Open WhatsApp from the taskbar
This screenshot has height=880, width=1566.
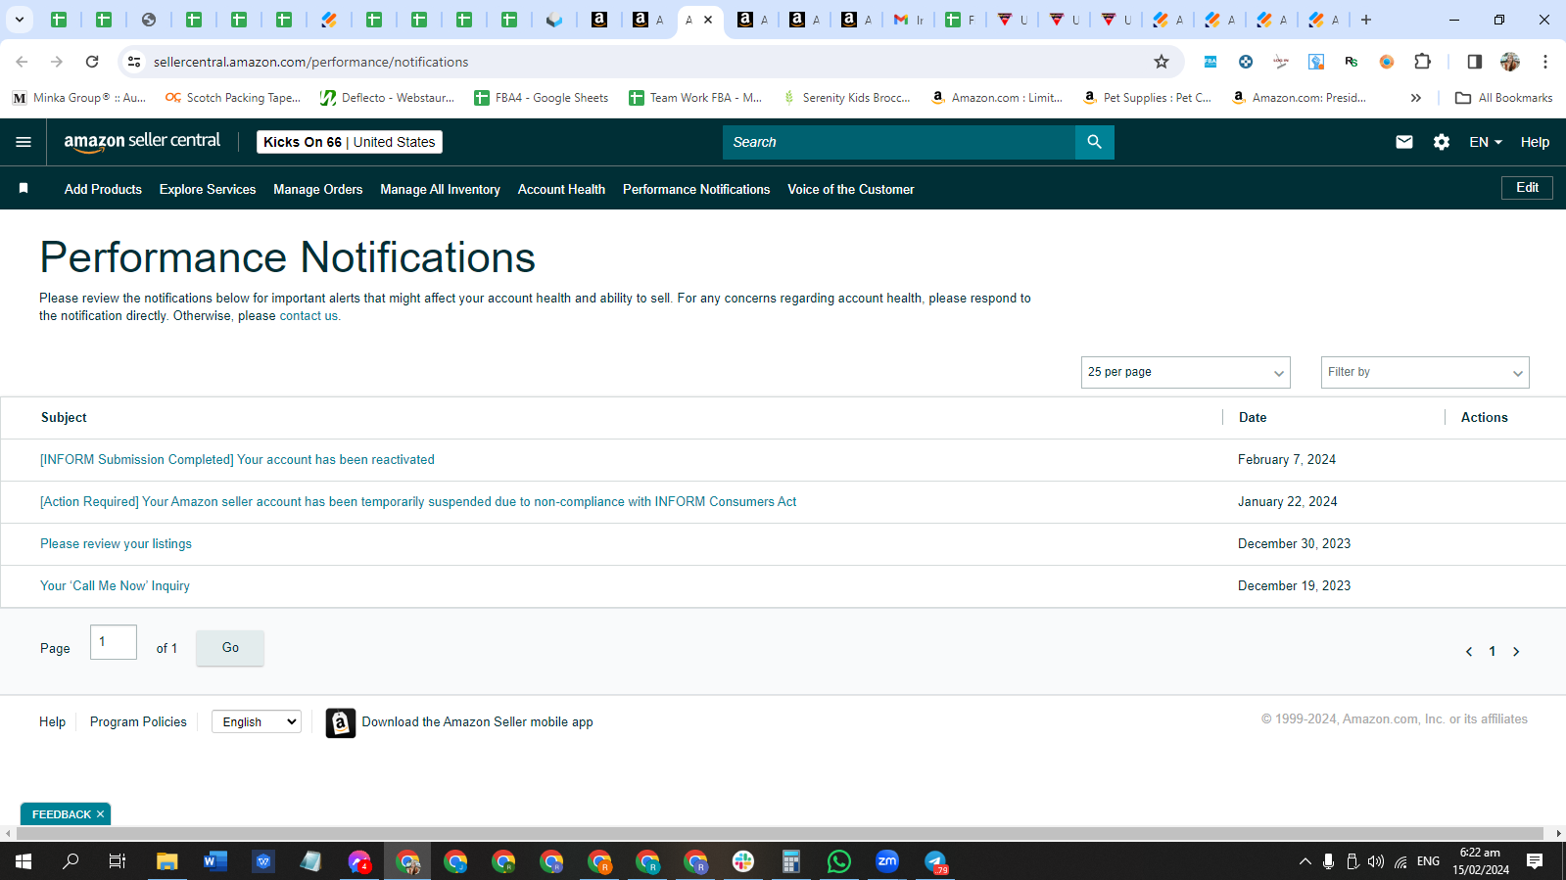point(839,861)
